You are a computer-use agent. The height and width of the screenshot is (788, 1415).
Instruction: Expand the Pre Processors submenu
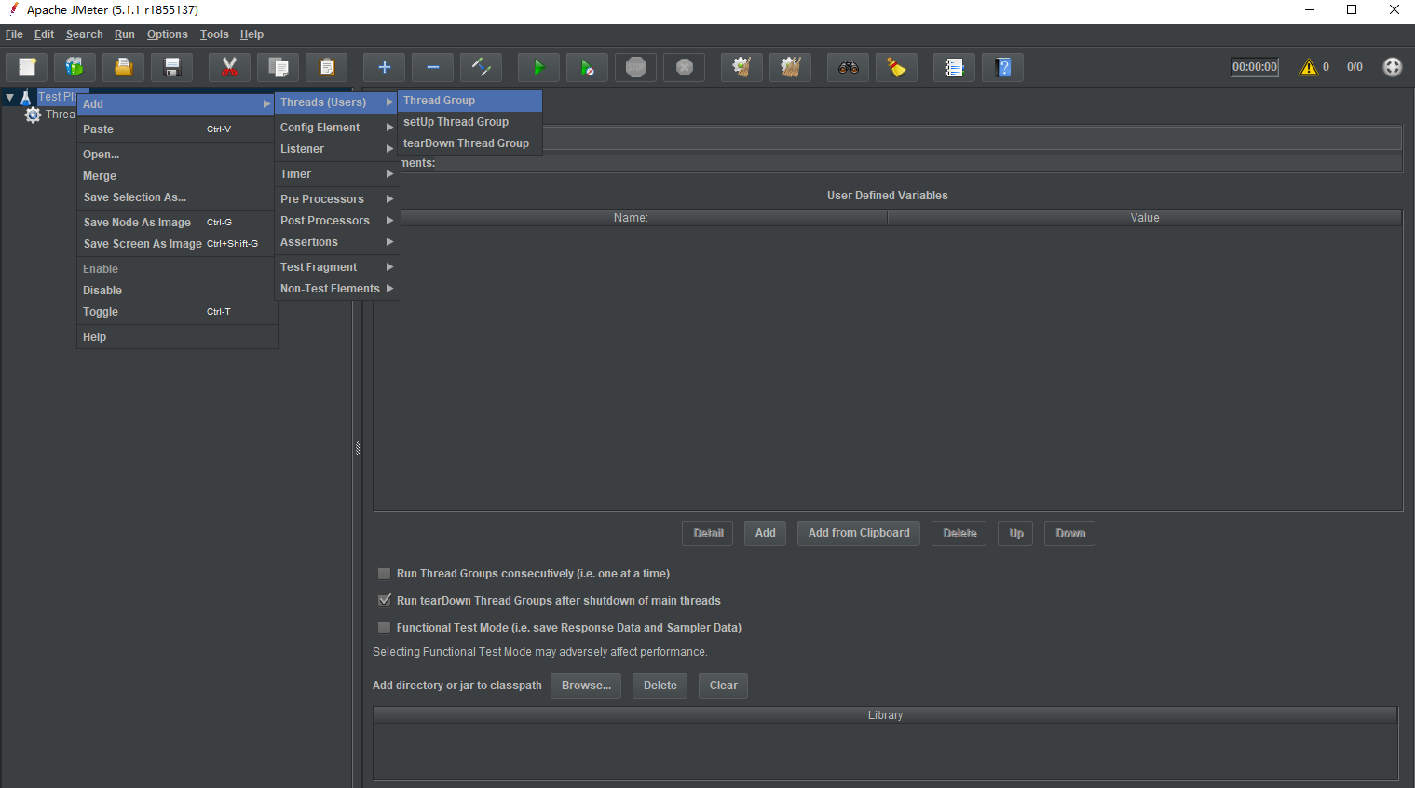(337, 199)
